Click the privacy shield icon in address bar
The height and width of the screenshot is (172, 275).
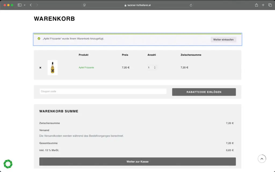(84, 5)
